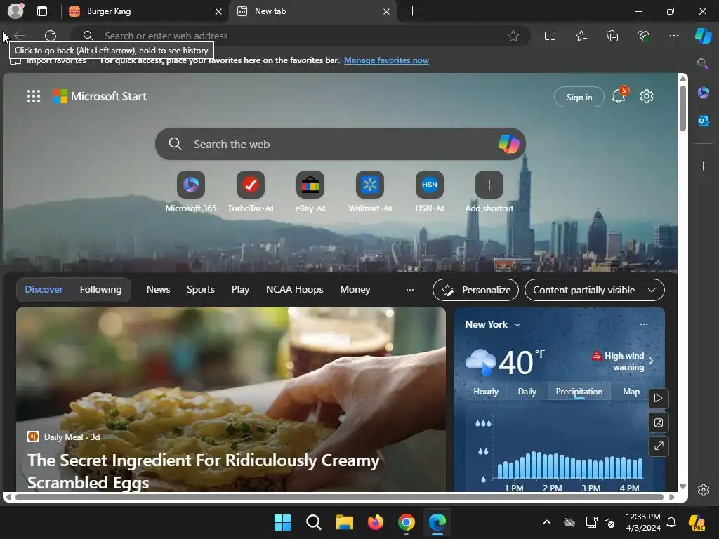The height and width of the screenshot is (539, 719).
Task: Select Discover feed tab
Action: point(44,290)
